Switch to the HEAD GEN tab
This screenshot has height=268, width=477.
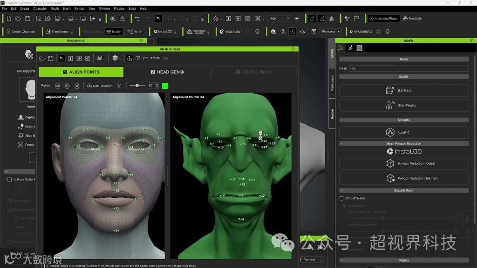[x=168, y=72]
